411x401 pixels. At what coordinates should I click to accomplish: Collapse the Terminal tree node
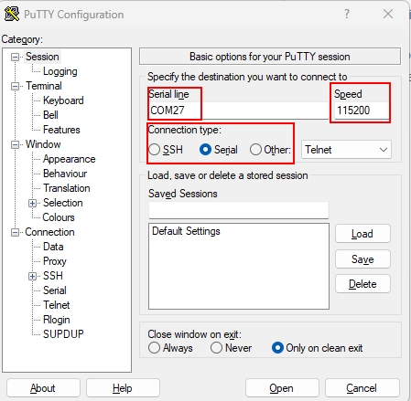tap(15, 86)
